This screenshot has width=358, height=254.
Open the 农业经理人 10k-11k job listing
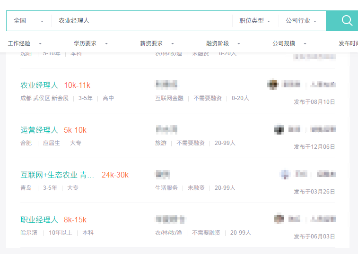click(39, 85)
